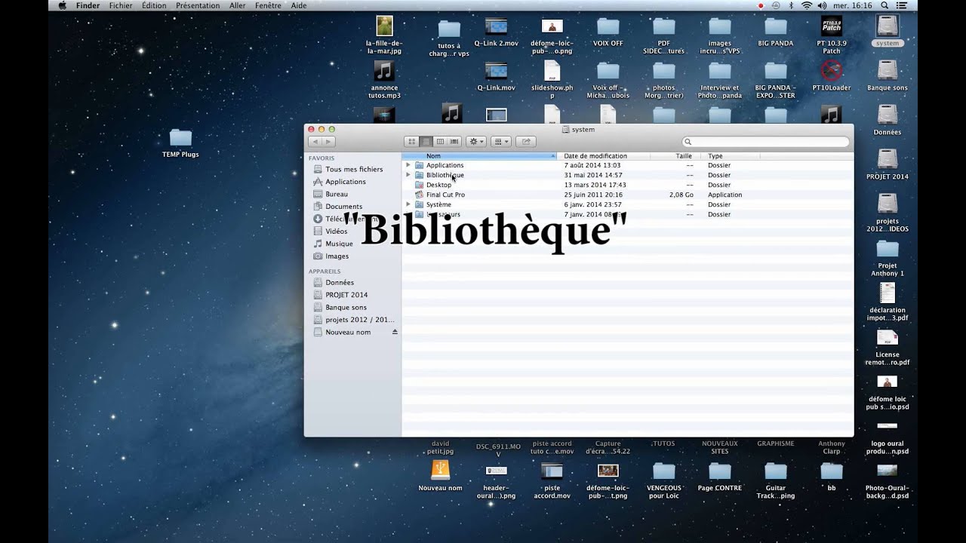Sort by the Nom column header
This screenshot has width=966, height=543.
(x=479, y=156)
